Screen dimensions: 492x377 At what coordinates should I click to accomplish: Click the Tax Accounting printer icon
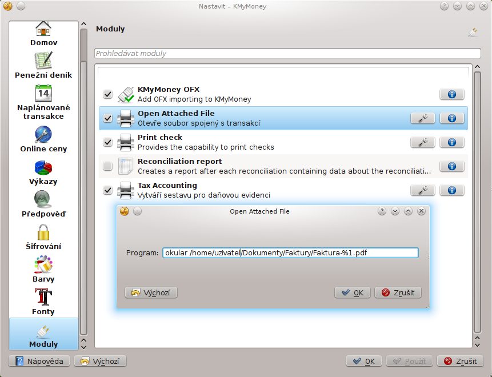click(x=126, y=190)
